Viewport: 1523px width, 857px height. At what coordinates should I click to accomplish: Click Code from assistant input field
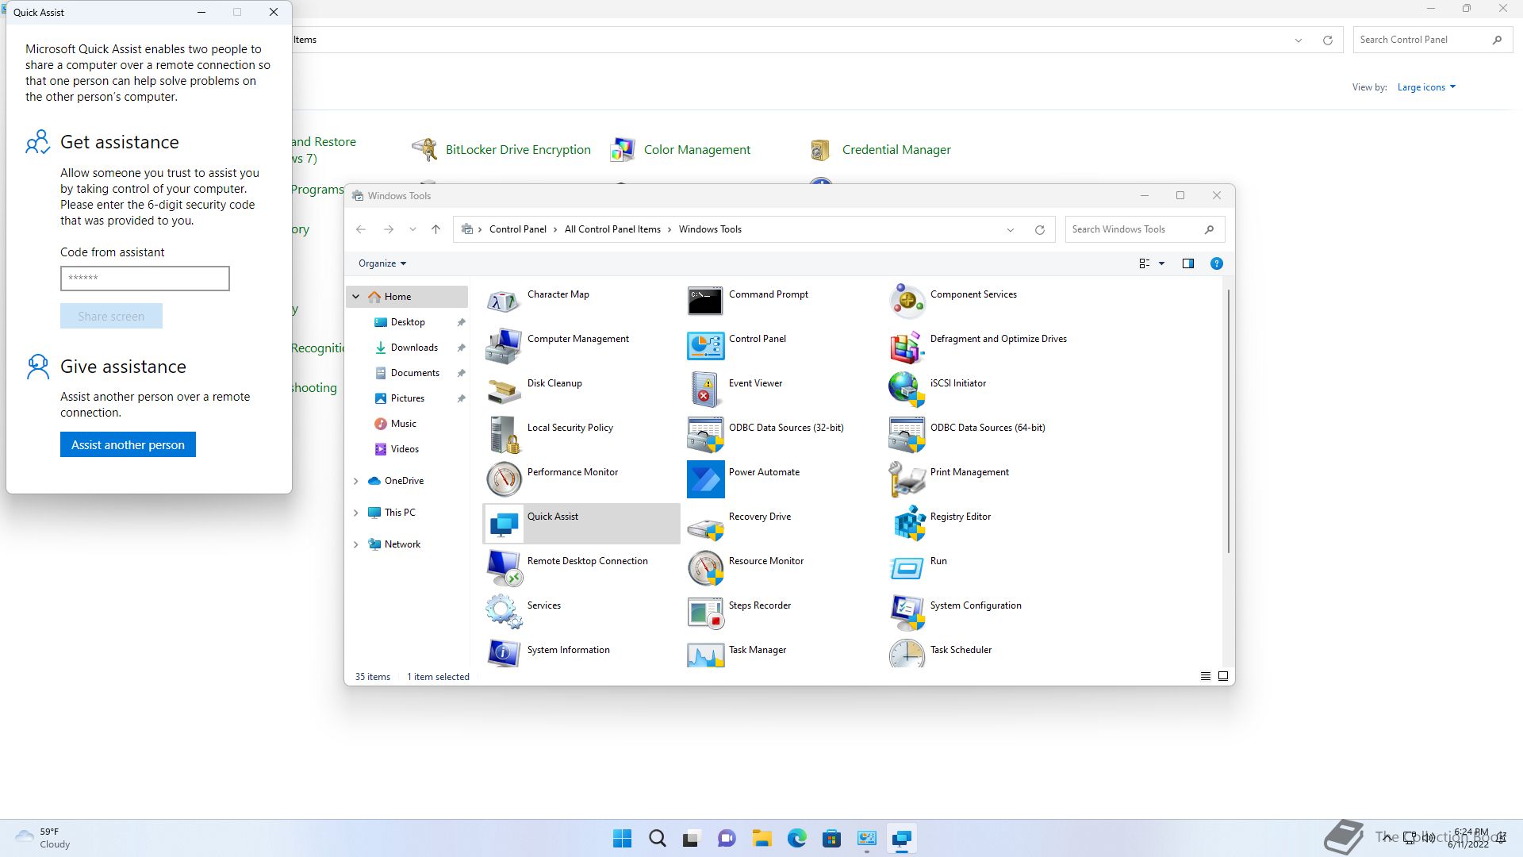(x=145, y=279)
